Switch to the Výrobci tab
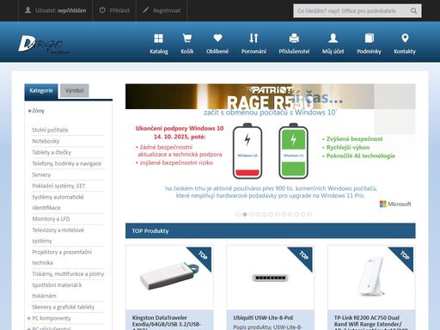The image size is (440, 330). (x=75, y=91)
